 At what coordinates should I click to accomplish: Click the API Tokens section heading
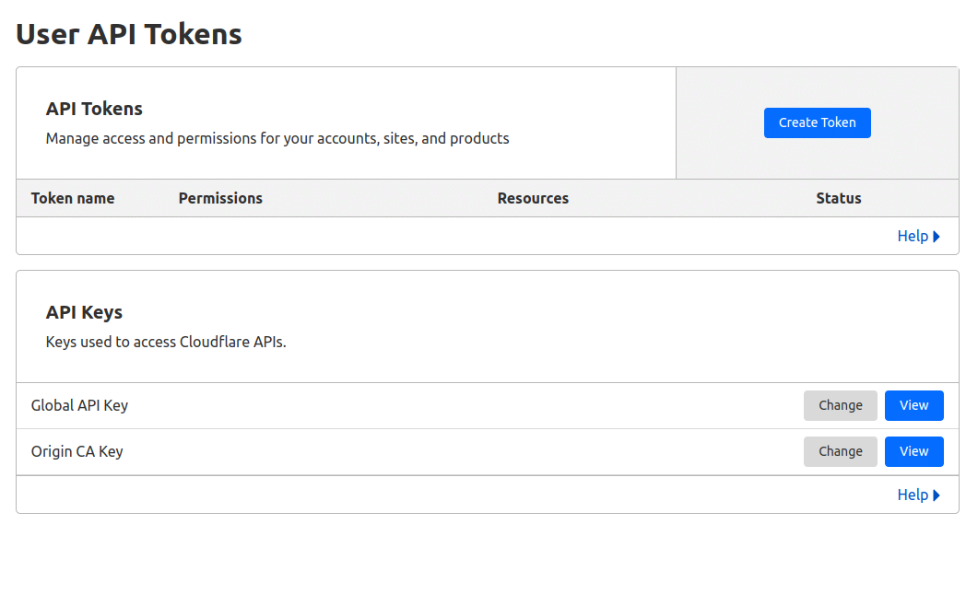94,109
